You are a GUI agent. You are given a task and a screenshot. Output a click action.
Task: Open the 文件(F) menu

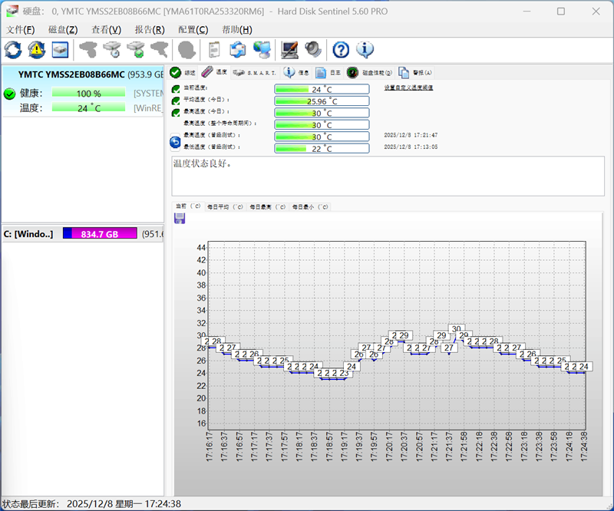click(20, 30)
